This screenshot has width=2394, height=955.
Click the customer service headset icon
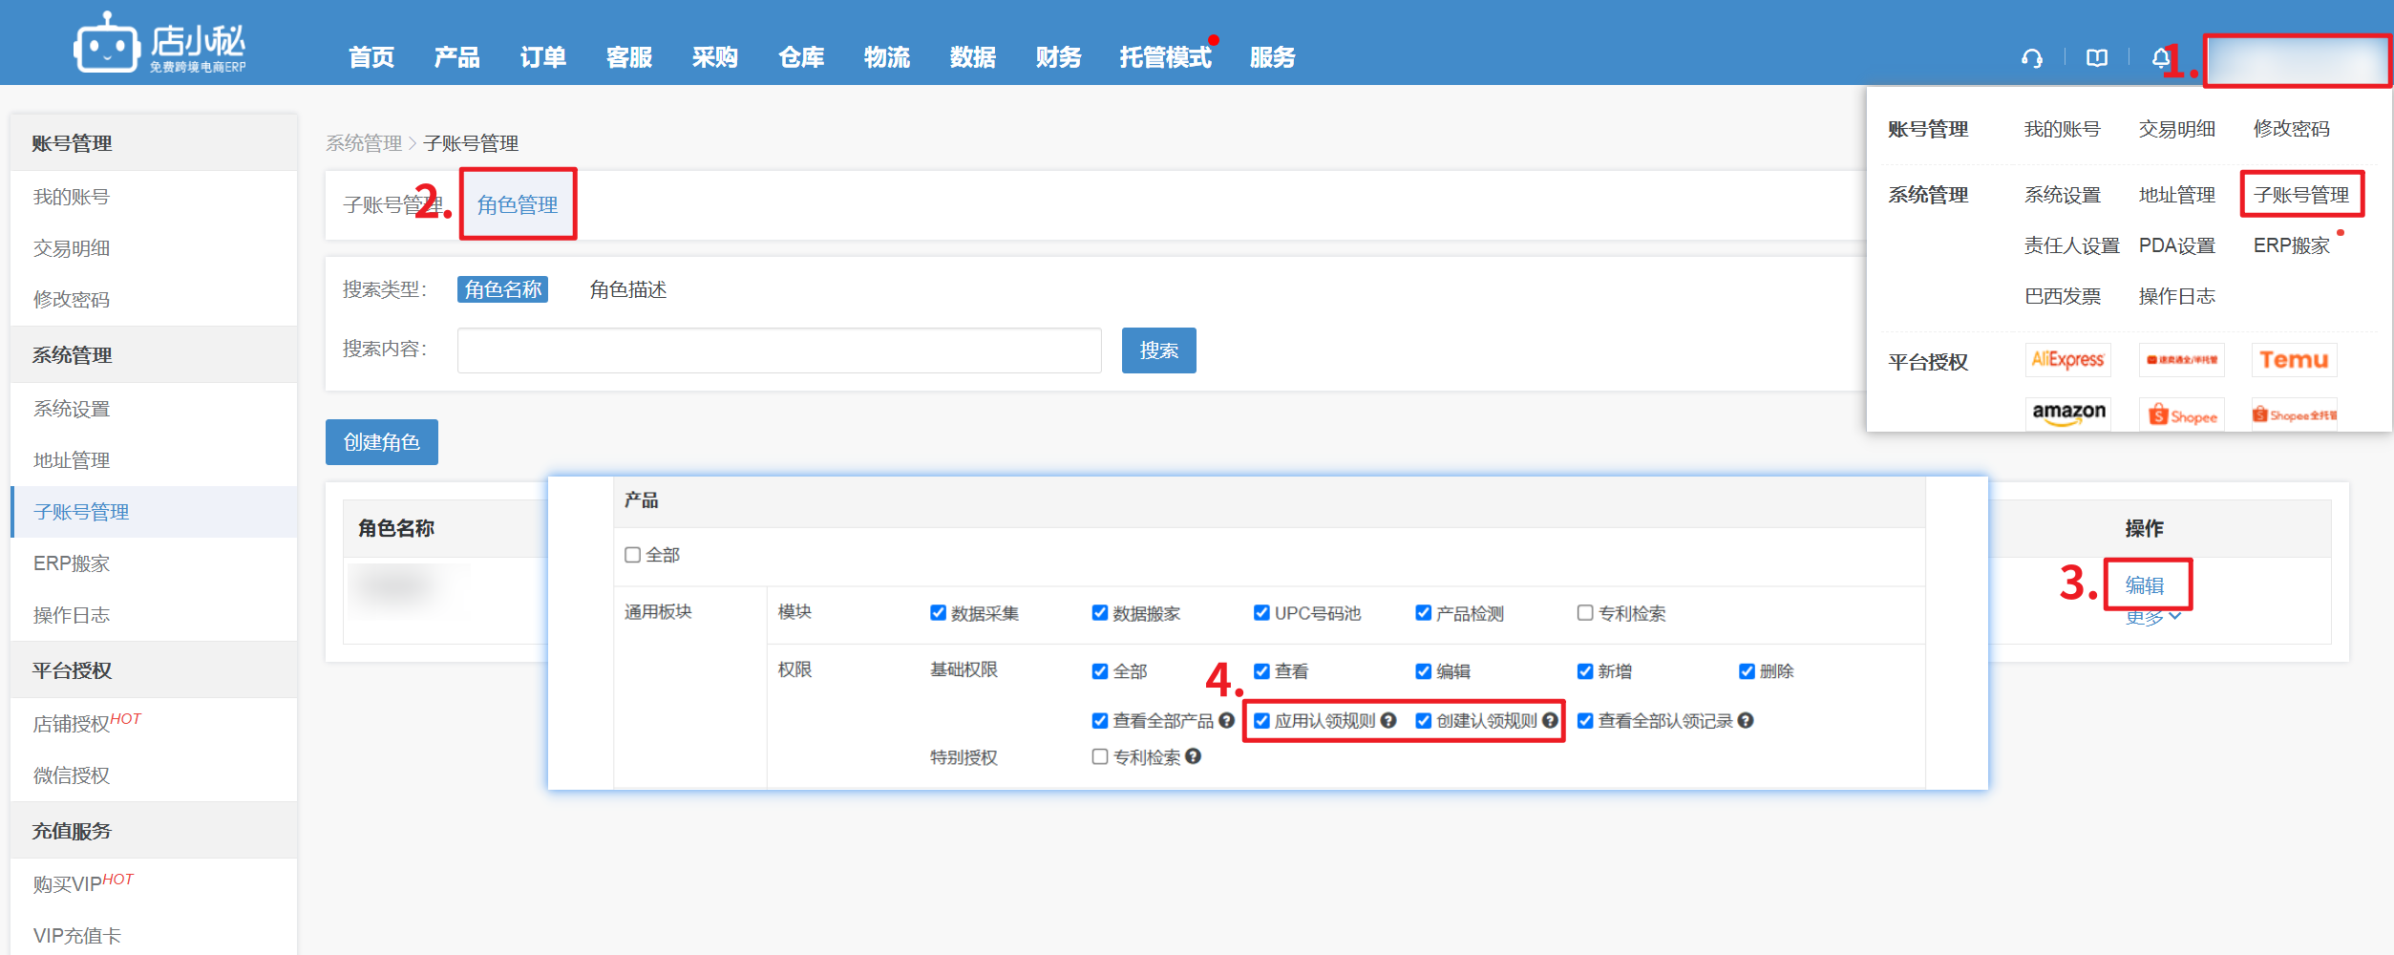(2031, 58)
